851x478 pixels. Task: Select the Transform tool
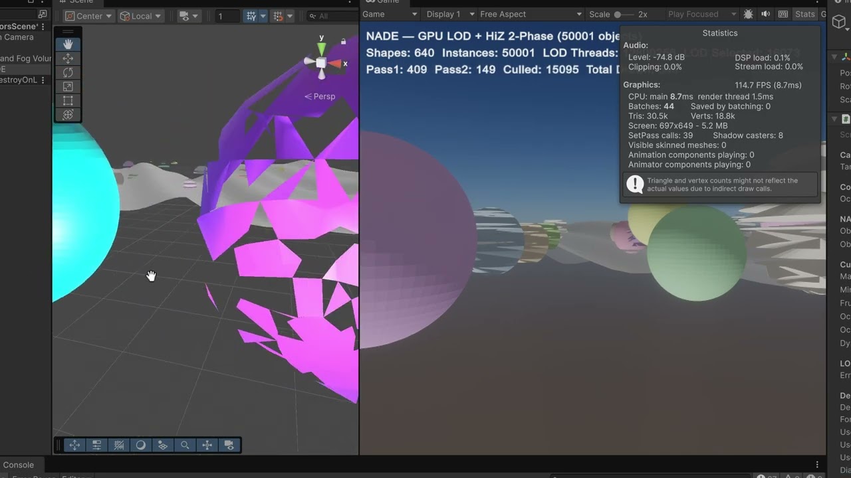pos(68,115)
